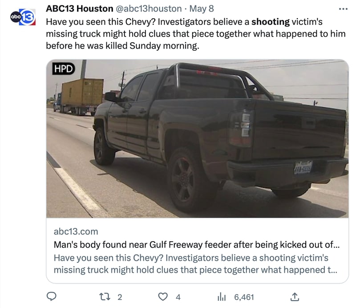Open the view analytics bar-chart icon

click(222, 297)
